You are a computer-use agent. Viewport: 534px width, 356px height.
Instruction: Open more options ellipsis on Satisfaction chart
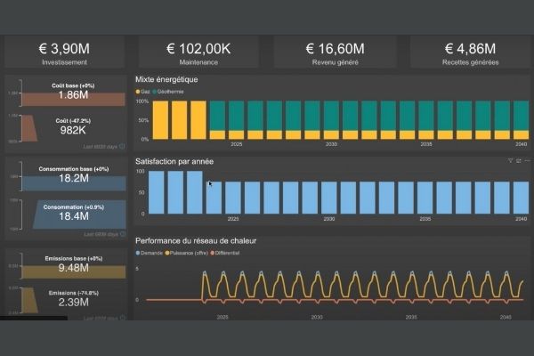(x=523, y=161)
